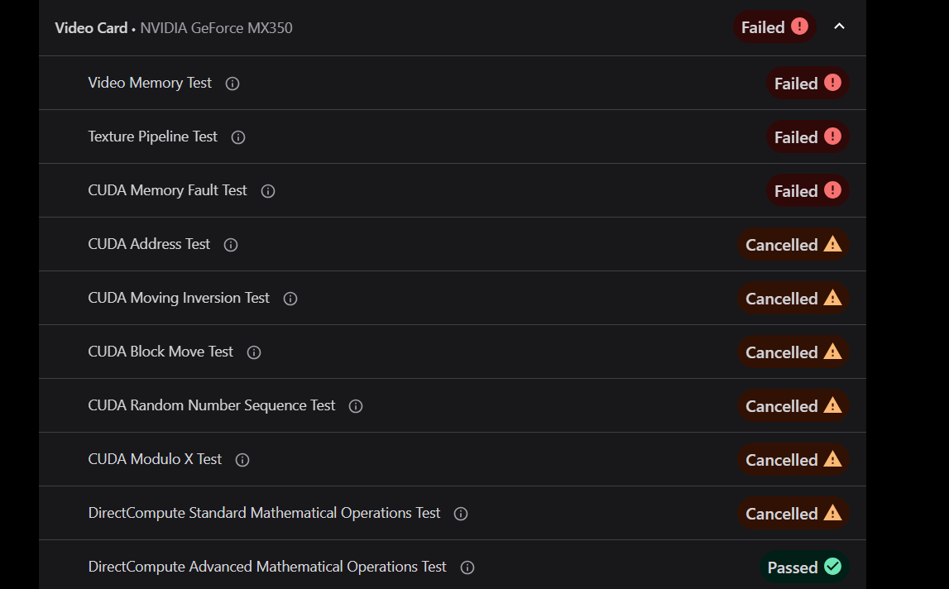Info icon for DirectCompute Standard Mathematical Operations Test
The image size is (949, 589).
pos(461,514)
